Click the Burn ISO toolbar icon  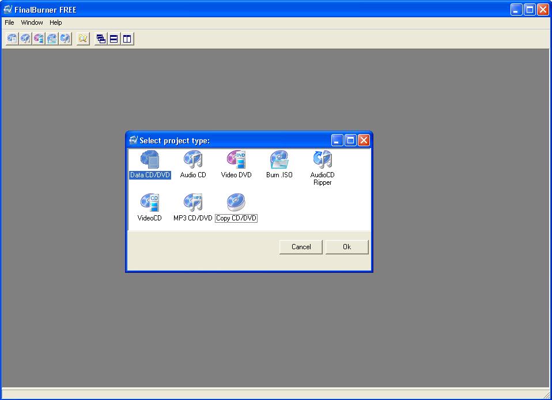[x=52, y=39]
